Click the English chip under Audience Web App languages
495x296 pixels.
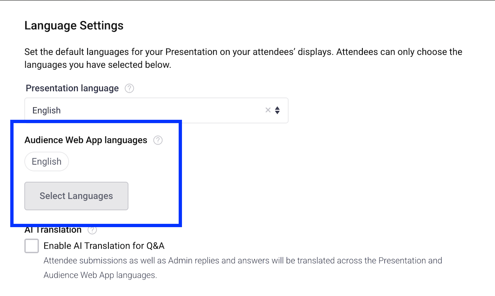(46, 162)
